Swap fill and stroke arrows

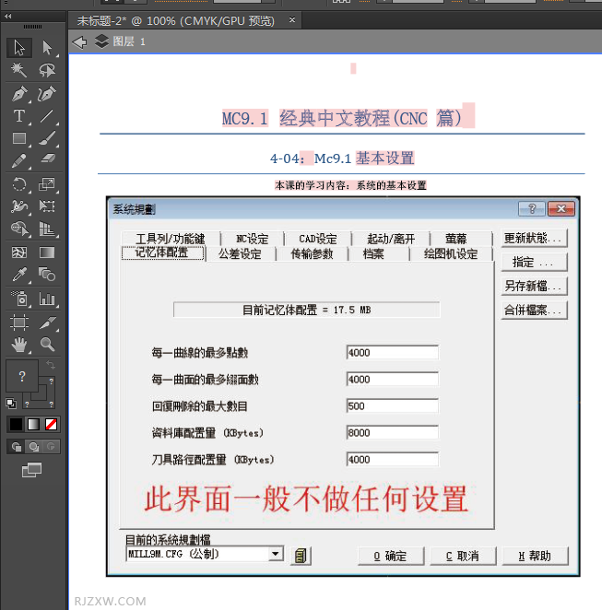(x=51, y=365)
